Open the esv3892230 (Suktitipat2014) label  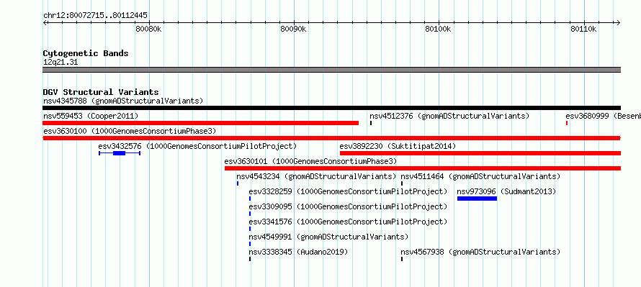[x=398, y=146]
